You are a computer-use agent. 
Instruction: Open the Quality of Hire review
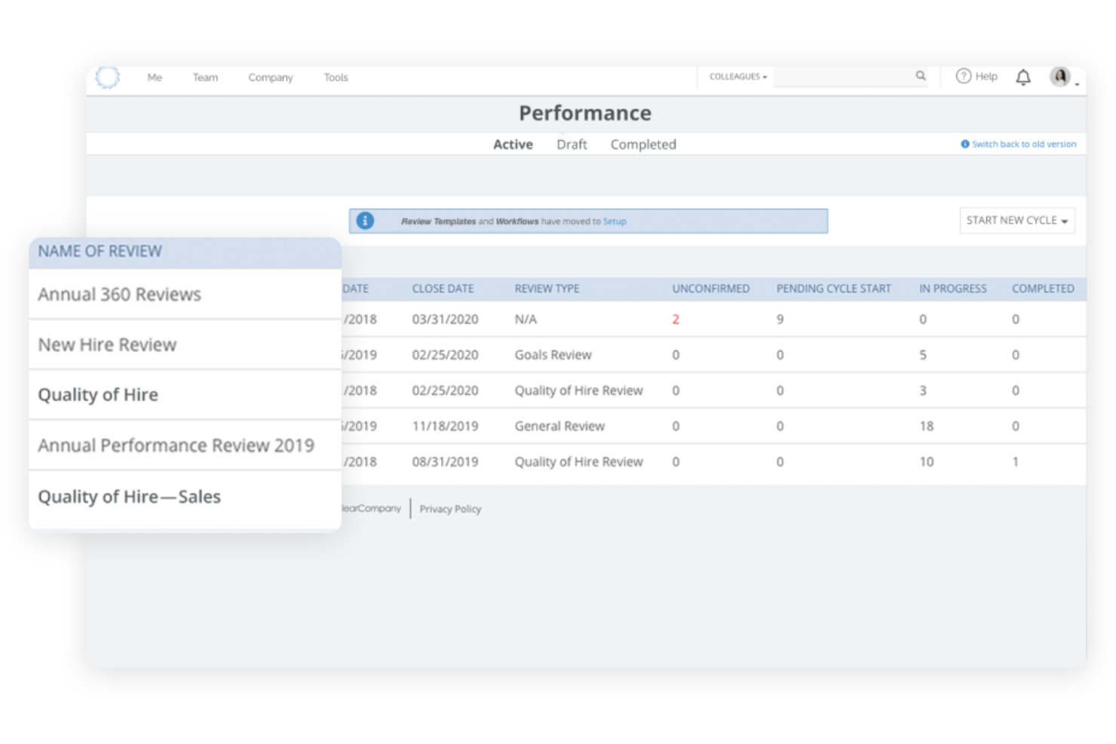pos(98,394)
